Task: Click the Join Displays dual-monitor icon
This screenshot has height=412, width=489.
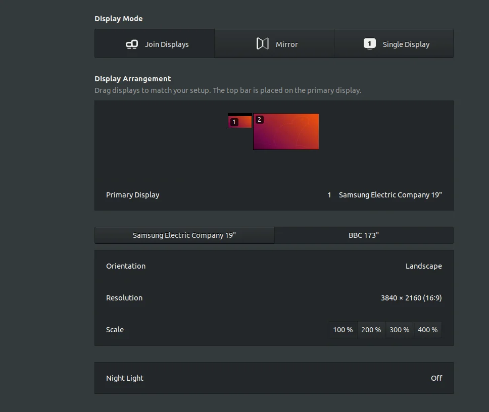Action: tap(132, 44)
